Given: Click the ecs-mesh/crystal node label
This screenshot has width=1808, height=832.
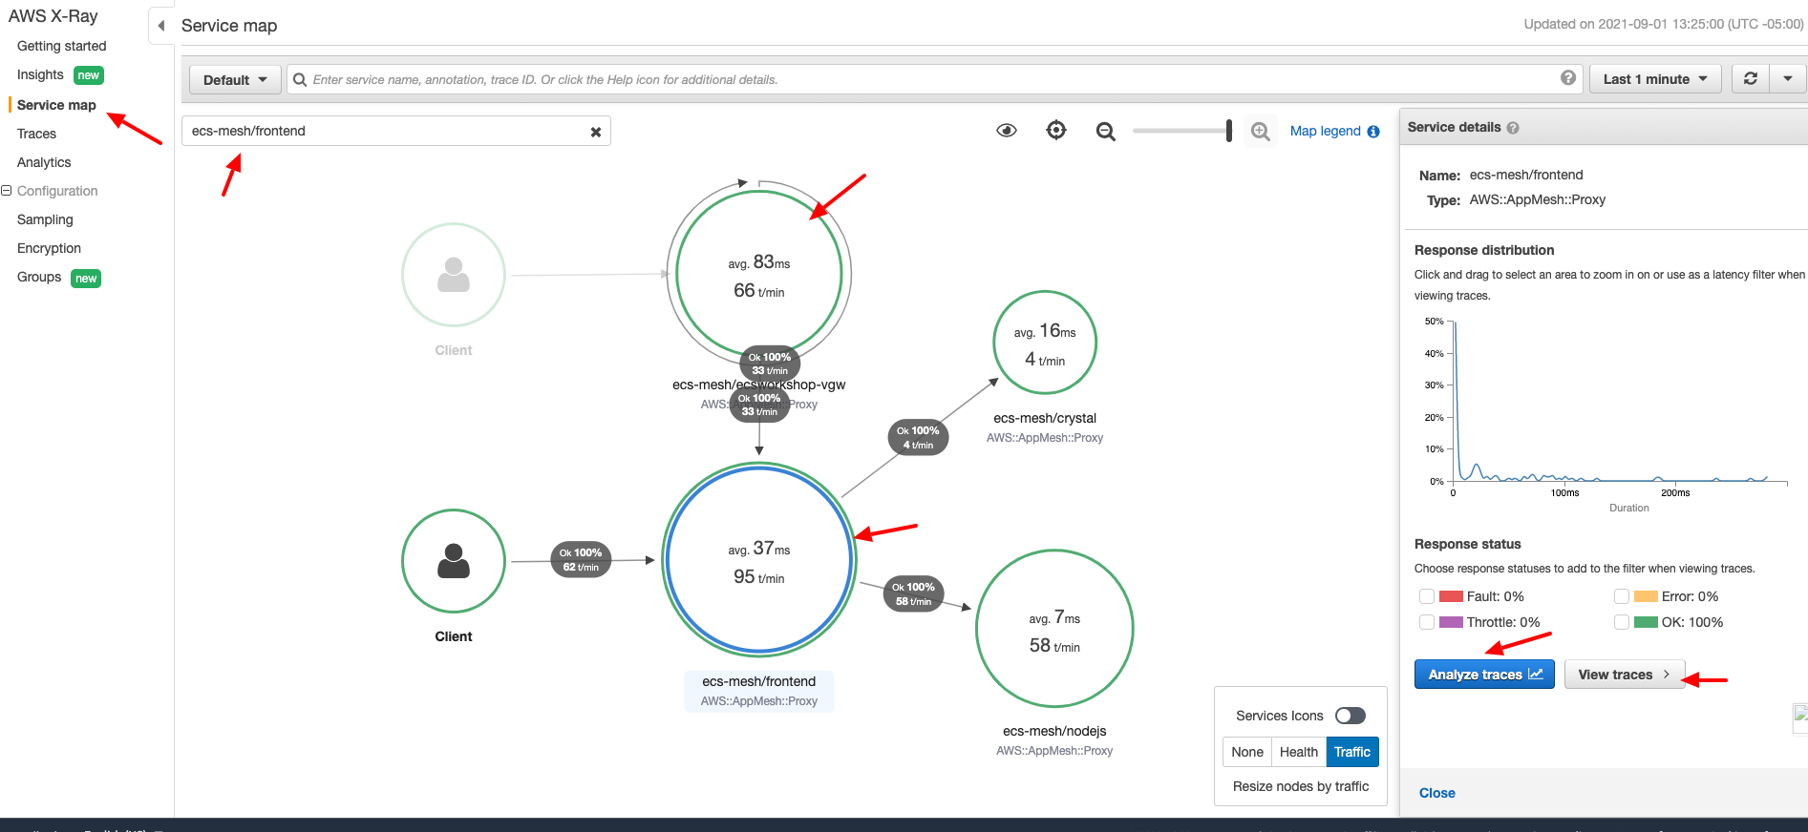Looking at the screenshot, I should 1045,418.
